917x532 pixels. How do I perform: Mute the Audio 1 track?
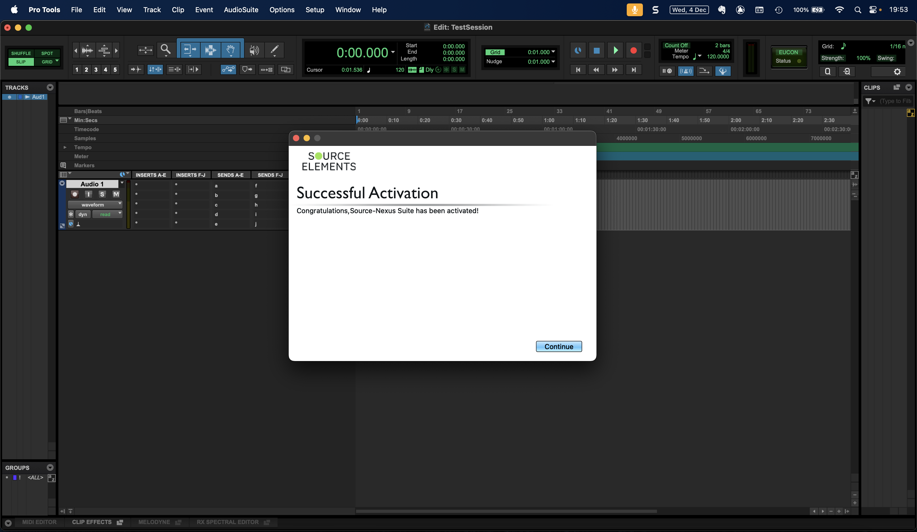point(116,194)
